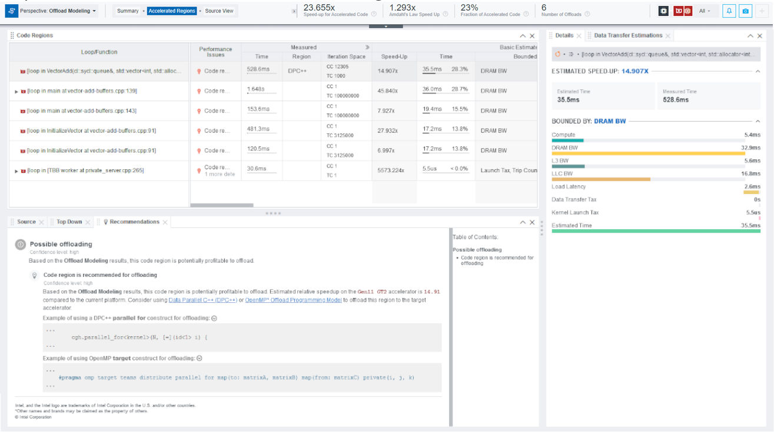The image size is (774, 432).
Task: Open the OpenMP Offload Programming Model link
Action: click(x=294, y=300)
